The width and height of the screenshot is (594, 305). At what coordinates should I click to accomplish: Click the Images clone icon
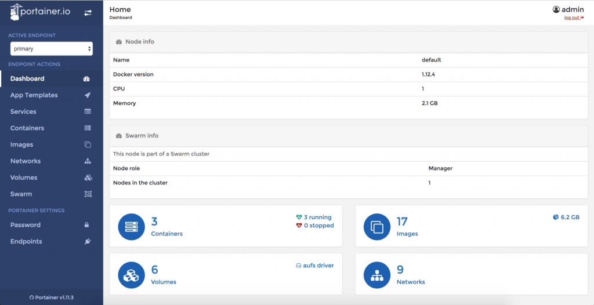coord(88,145)
